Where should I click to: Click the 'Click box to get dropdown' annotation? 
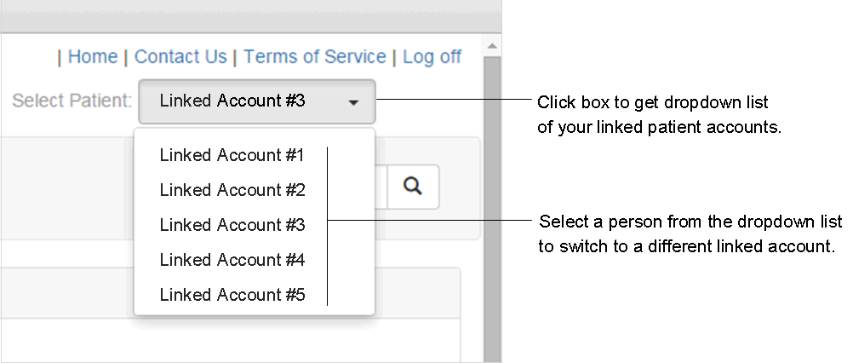[660, 114]
